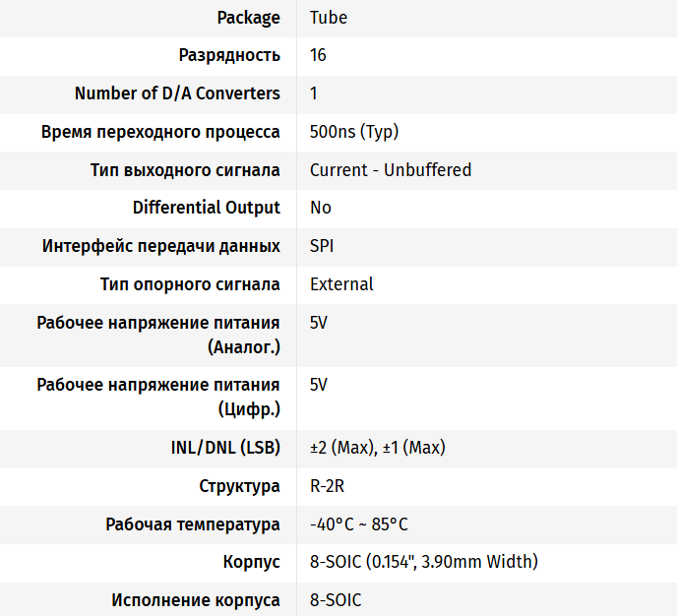This screenshot has height=616, width=677.
Task: Select the -40°C ~ 85°C temperature value
Action: click(358, 524)
